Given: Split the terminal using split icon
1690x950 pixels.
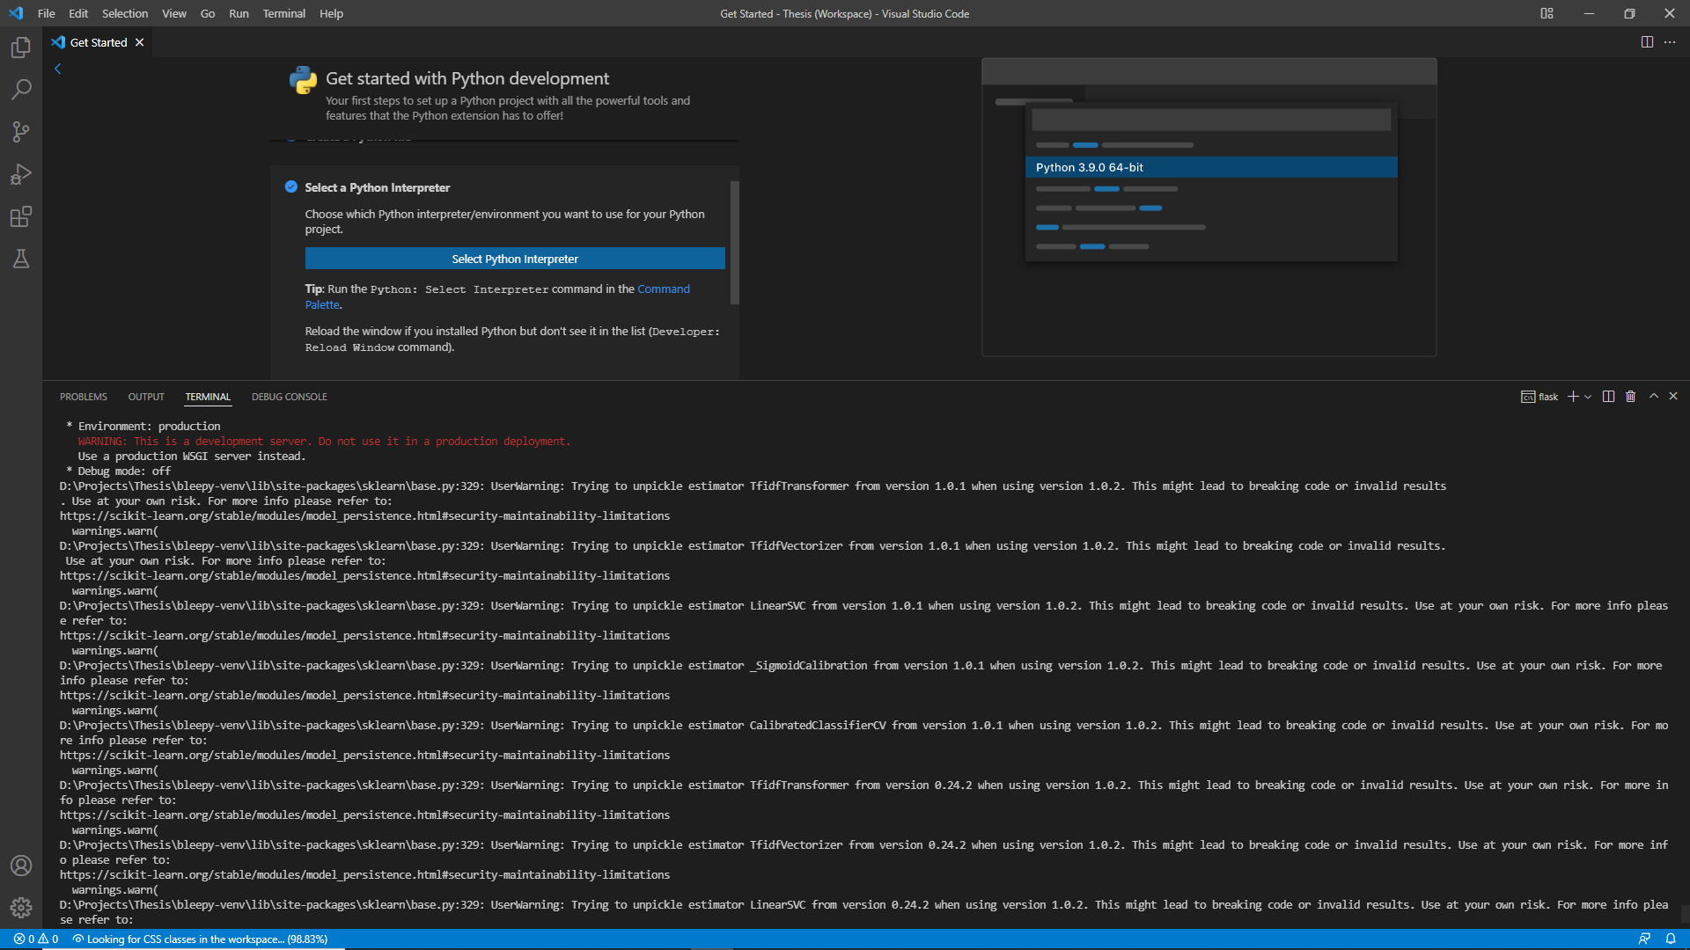Looking at the screenshot, I should [x=1608, y=397].
